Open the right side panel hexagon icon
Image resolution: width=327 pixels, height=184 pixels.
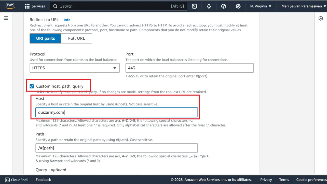coord(321,18)
